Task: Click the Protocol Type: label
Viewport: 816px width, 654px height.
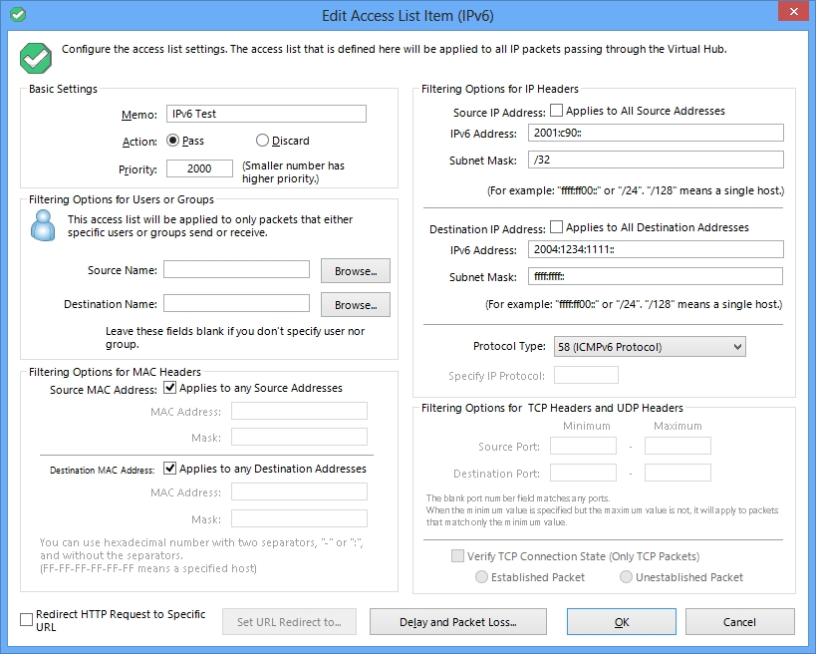Action: 509,346
